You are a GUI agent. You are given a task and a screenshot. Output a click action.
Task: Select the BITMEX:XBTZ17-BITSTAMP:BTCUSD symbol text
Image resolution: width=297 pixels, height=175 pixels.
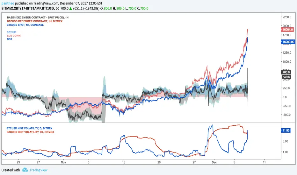coord(28,9)
